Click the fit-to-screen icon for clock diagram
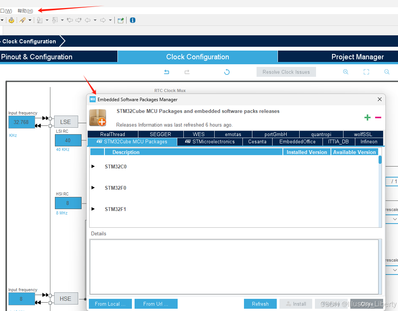Screen dimensions: 398x311 (x=366, y=72)
